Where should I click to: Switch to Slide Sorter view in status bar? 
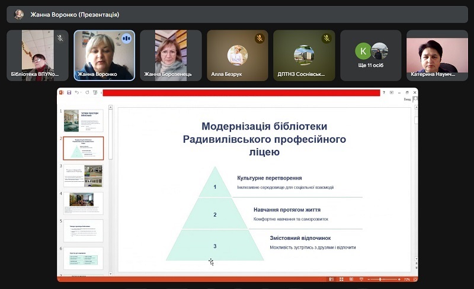pyautogui.click(x=341, y=279)
